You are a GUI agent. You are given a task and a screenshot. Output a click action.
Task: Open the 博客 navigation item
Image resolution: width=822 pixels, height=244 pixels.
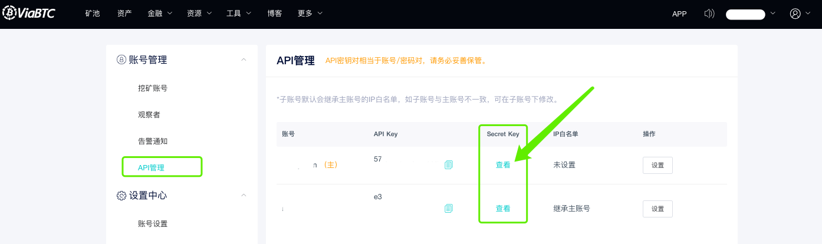click(x=274, y=14)
